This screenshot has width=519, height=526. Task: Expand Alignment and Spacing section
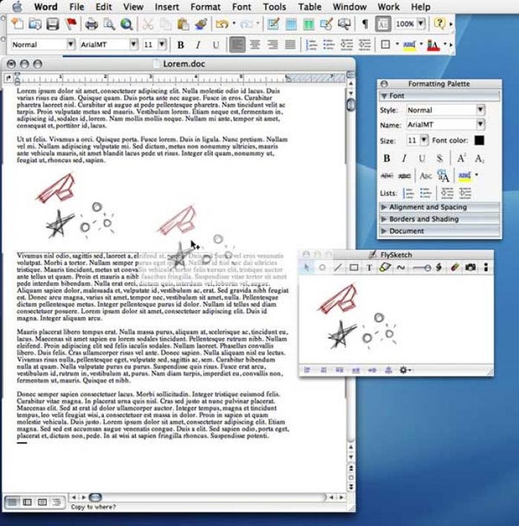(x=440, y=207)
